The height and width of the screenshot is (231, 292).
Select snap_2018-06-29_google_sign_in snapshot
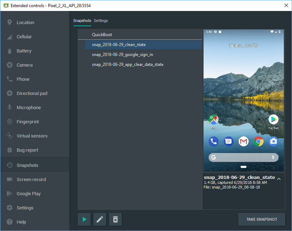click(122, 55)
